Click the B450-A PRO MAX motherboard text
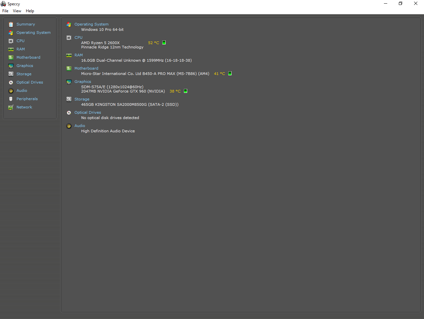 (x=145, y=74)
